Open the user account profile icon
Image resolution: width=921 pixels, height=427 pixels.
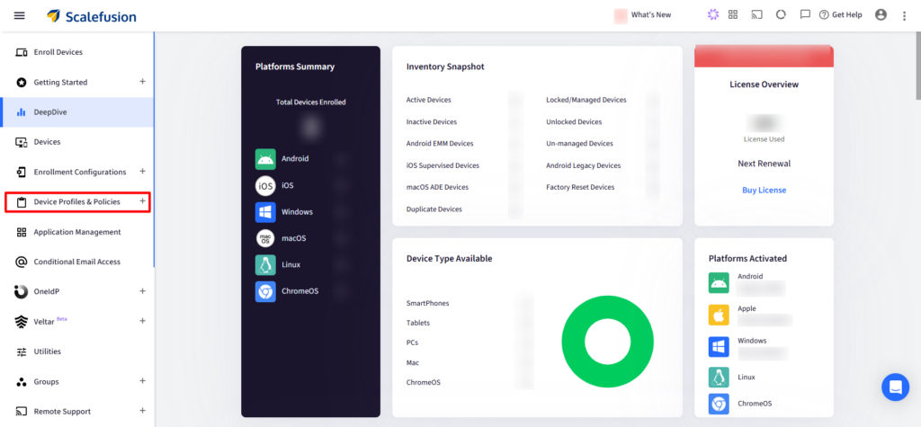881,14
